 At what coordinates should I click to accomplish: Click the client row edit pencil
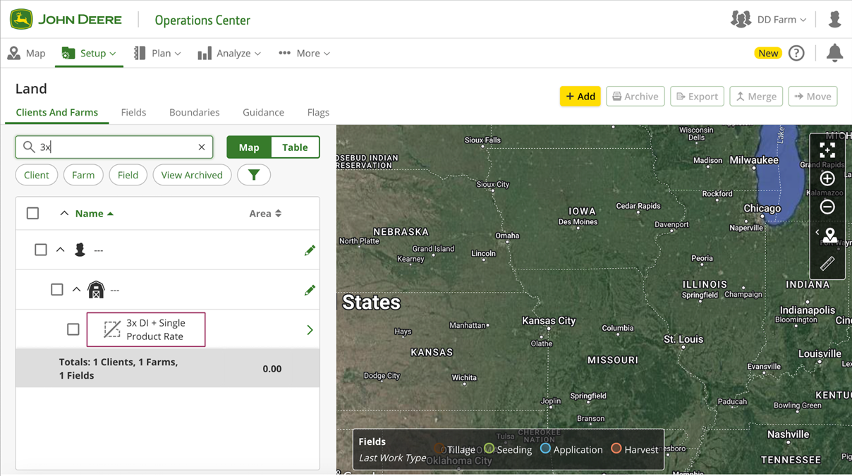(310, 250)
